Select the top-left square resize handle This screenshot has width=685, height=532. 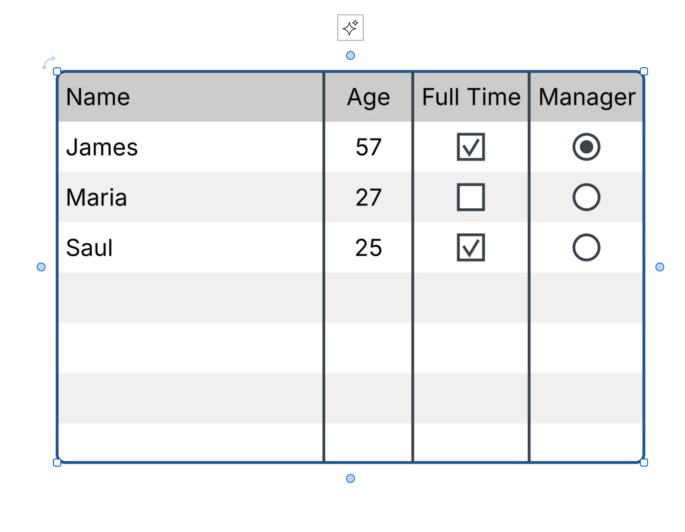pyautogui.click(x=57, y=71)
